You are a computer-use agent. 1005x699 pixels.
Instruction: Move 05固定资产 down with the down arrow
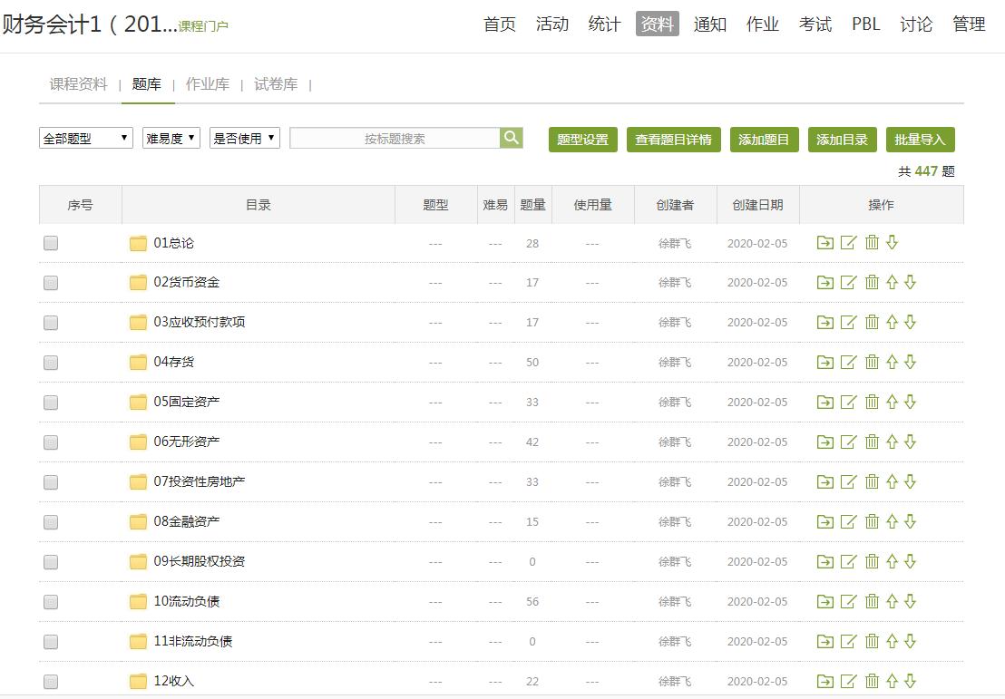pyautogui.click(x=911, y=403)
